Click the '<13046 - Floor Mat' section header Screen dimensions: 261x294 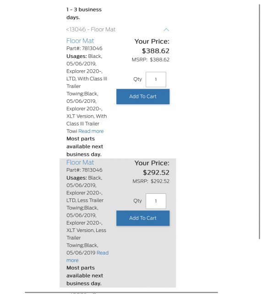[x=91, y=29]
